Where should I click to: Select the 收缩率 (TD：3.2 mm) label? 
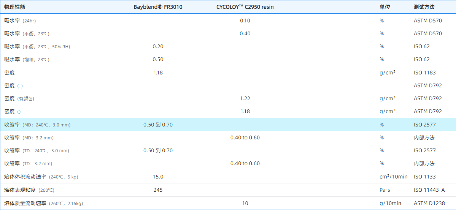(28, 163)
